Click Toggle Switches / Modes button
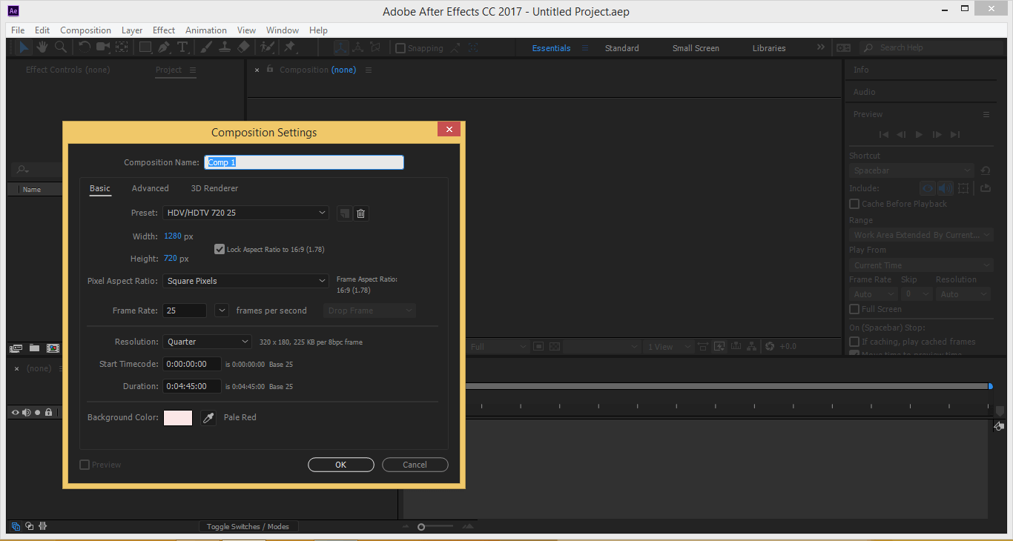Image resolution: width=1013 pixels, height=541 pixels. [248, 526]
